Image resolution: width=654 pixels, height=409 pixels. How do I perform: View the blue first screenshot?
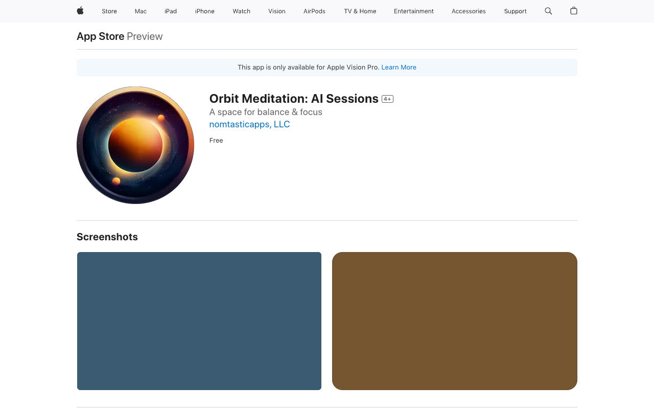click(x=199, y=321)
